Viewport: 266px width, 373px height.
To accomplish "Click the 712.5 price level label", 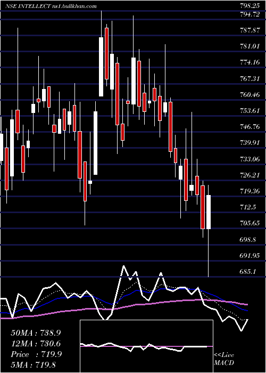I will pos(248,207).
